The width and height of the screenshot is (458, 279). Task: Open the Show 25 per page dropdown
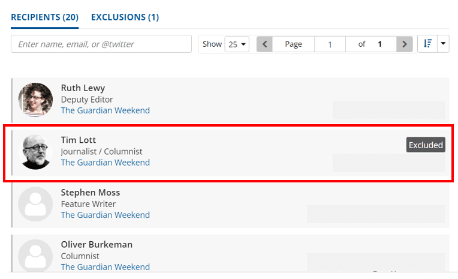237,44
